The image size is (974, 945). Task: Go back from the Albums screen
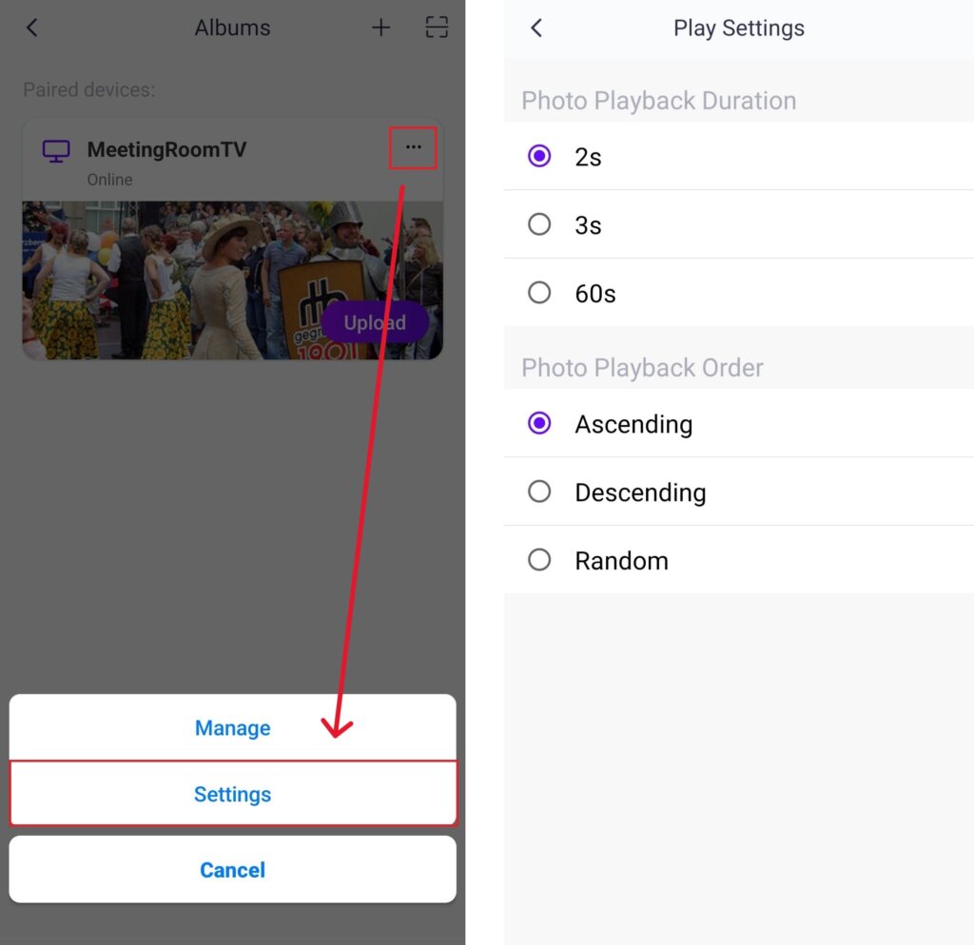[32, 28]
